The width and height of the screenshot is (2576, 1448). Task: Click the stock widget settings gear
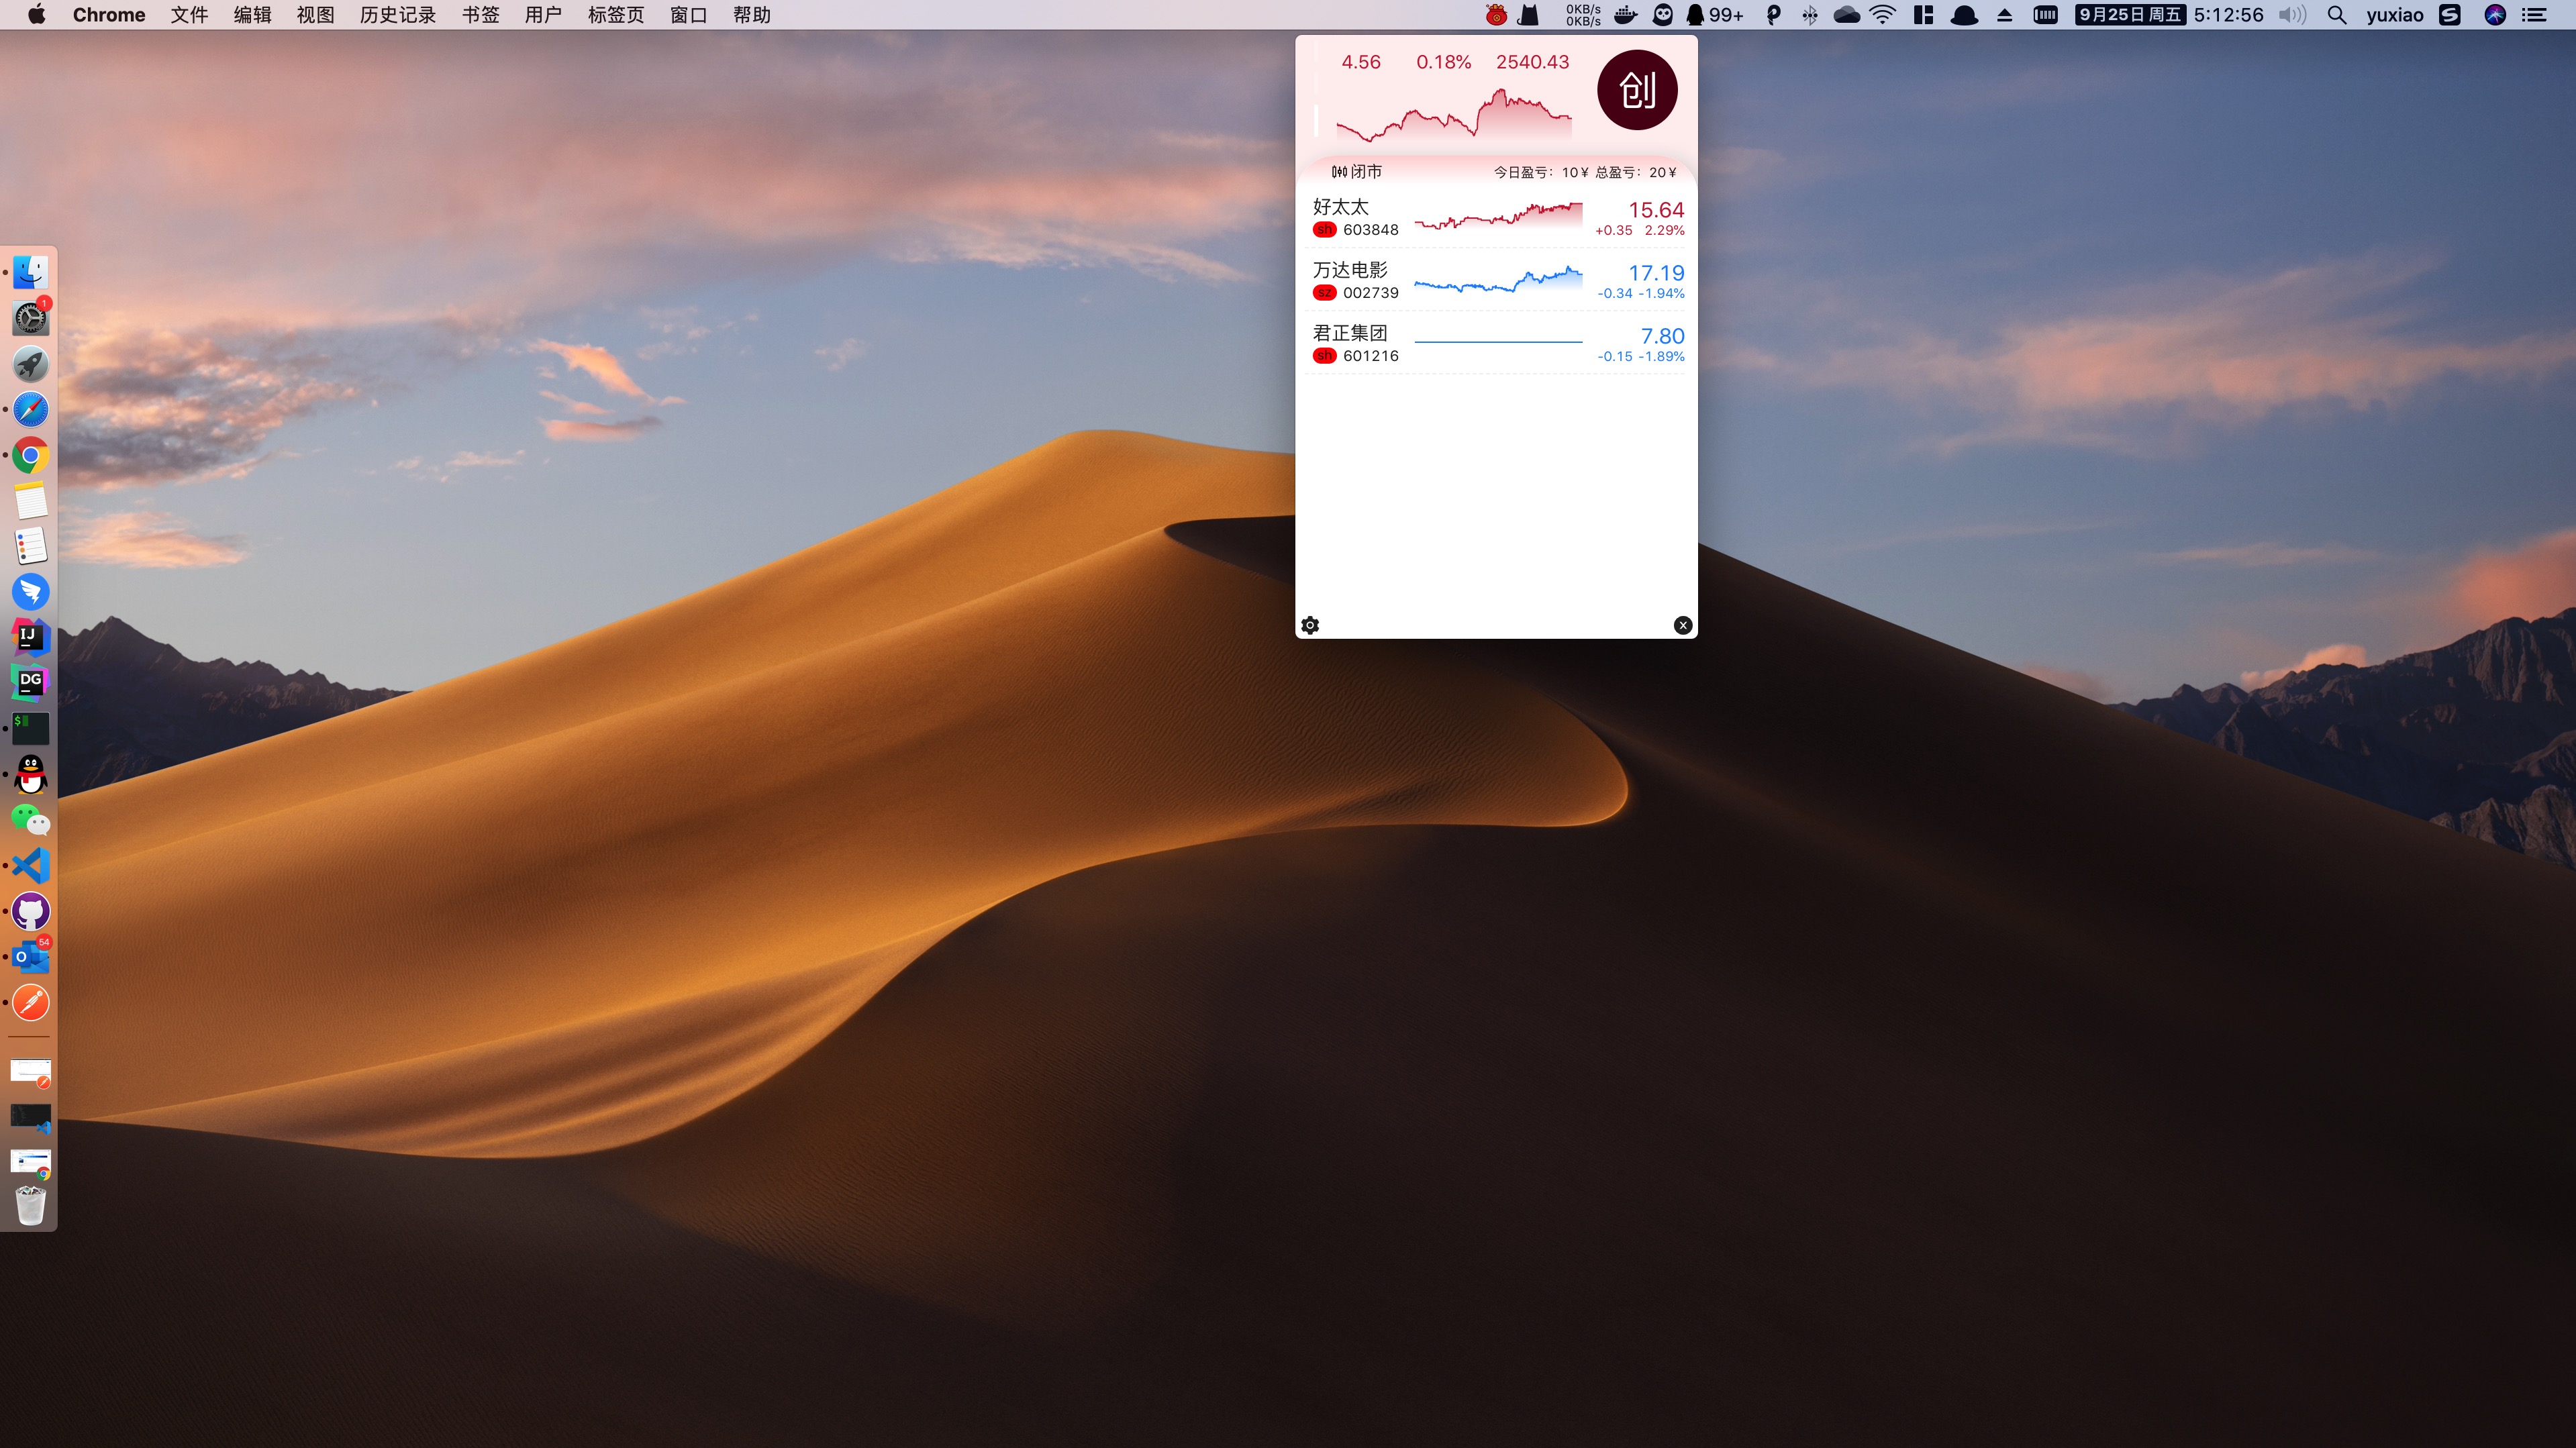coord(1309,624)
